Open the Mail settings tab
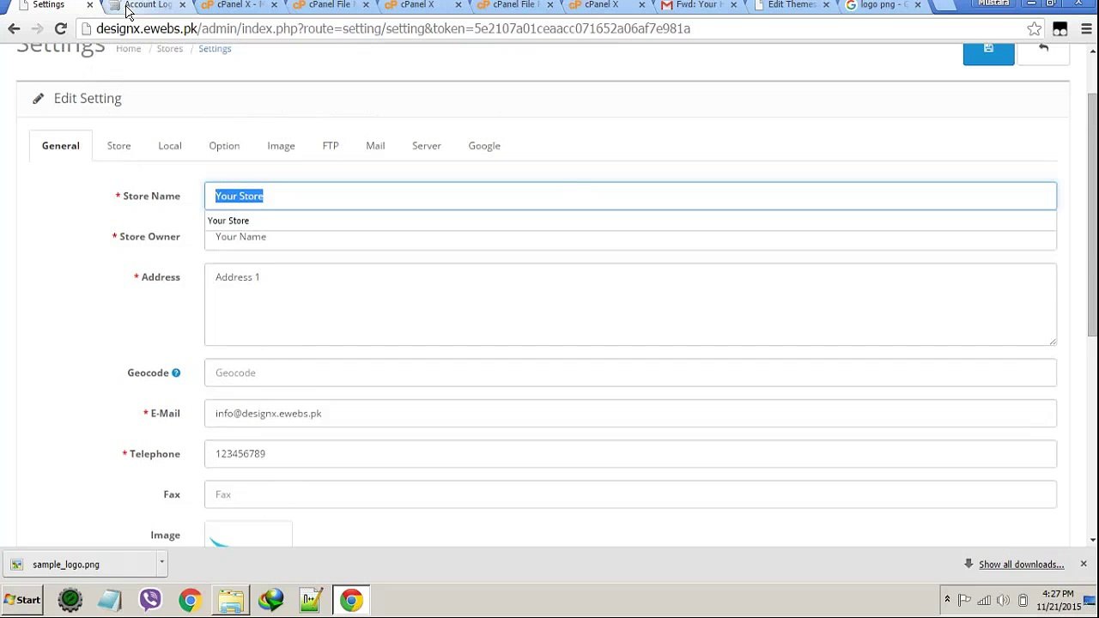The image size is (1099, 618). pyautogui.click(x=375, y=146)
